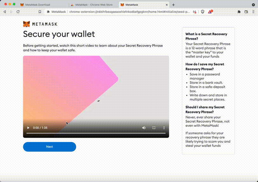Click the blue Next button
The image size is (258, 182).
tap(50, 147)
